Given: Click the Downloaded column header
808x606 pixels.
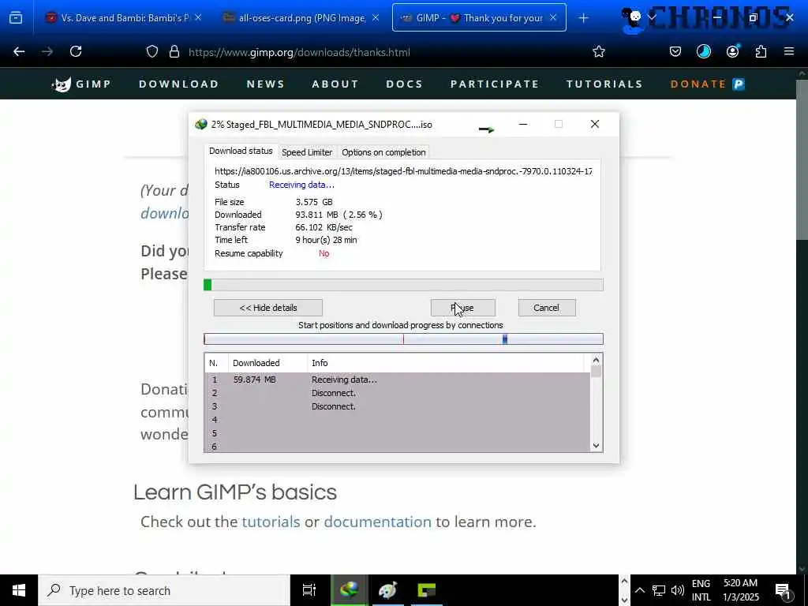Looking at the screenshot, I should (x=268, y=363).
